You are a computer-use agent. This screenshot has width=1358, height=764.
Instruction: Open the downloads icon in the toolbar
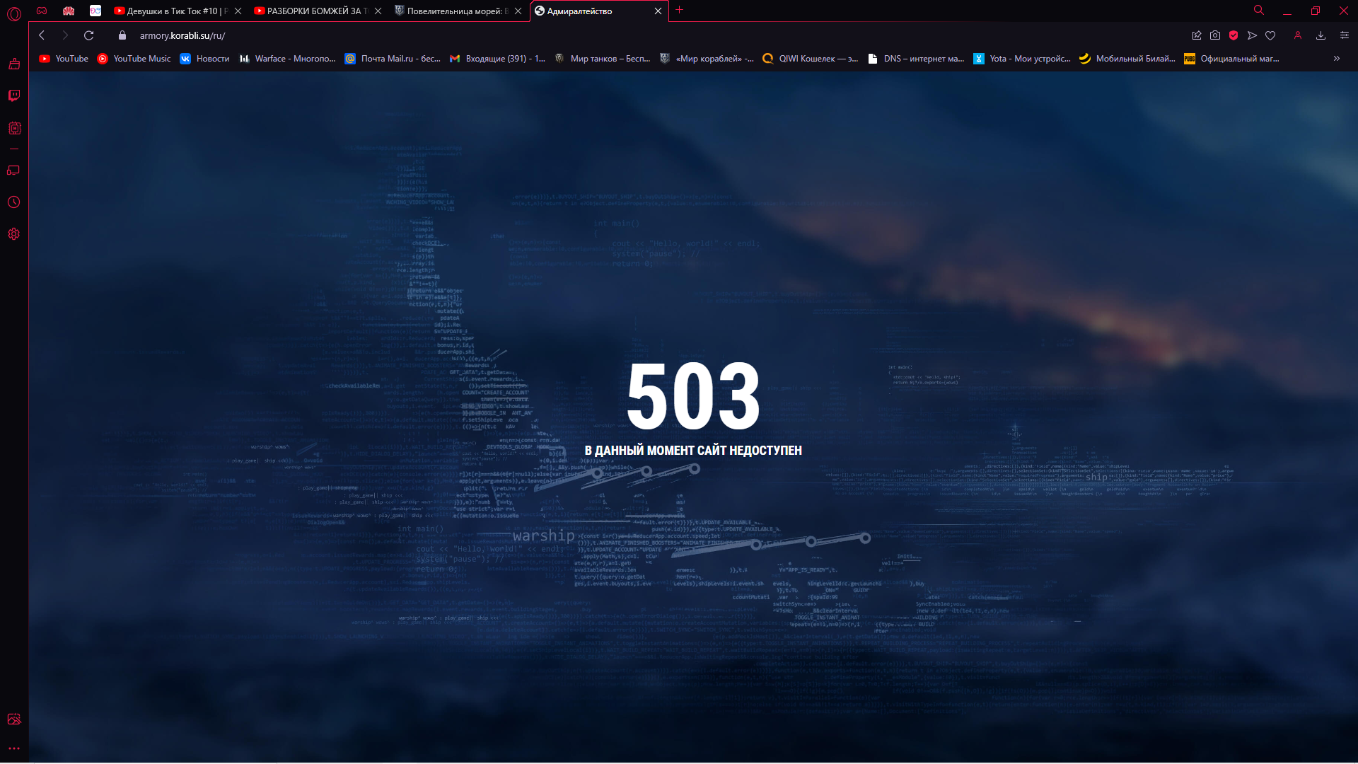click(1321, 35)
